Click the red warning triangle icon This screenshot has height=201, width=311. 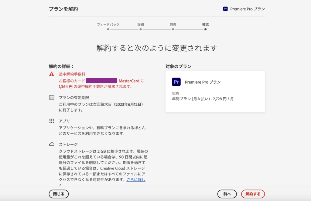(52, 74)
